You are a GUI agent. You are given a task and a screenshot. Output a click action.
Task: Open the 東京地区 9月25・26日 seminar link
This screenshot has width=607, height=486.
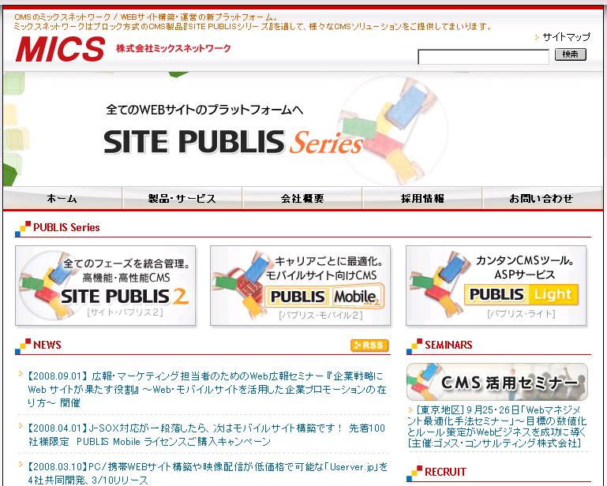(x=497, y=426)
